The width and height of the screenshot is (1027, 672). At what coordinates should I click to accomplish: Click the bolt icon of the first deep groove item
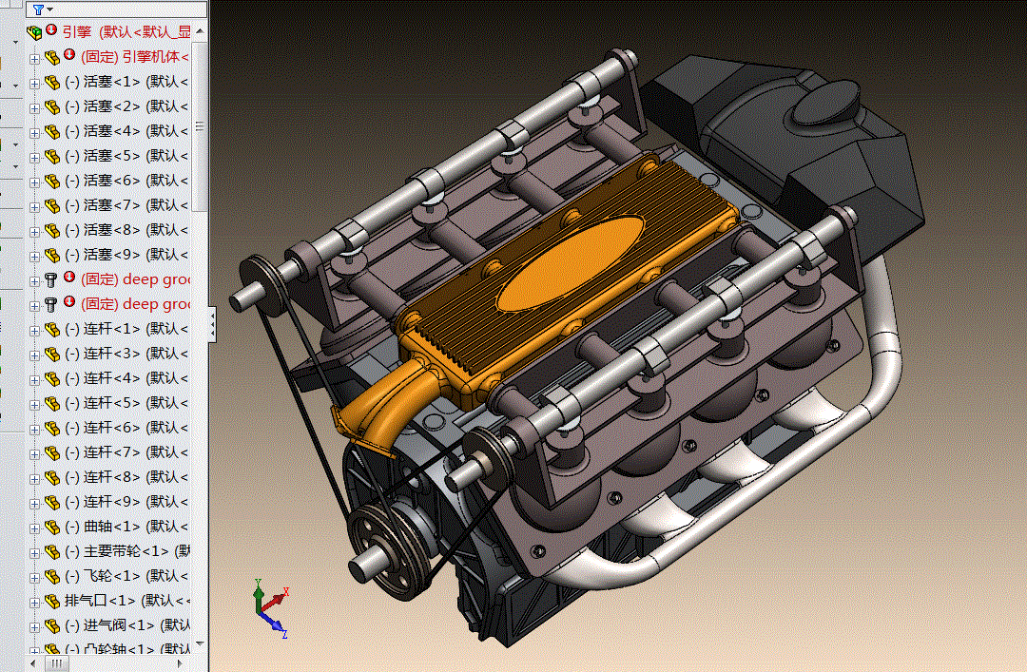point(52,279)
